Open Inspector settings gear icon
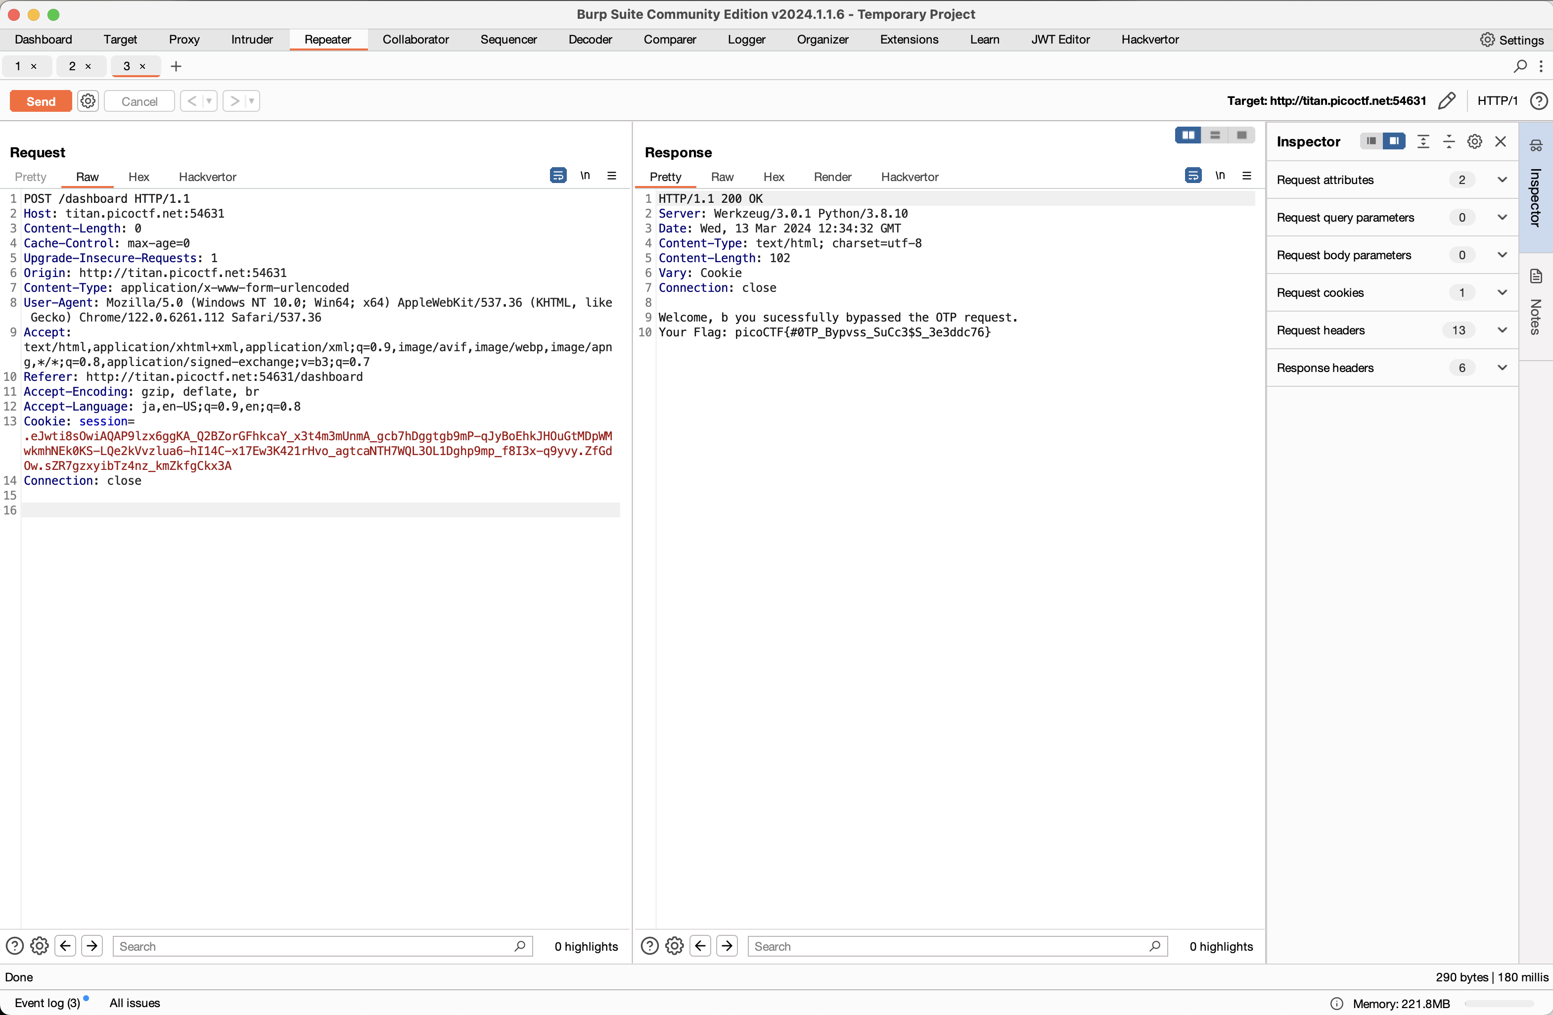The height and width of the screenshot is (1015, 1553). click(1474, 141)
